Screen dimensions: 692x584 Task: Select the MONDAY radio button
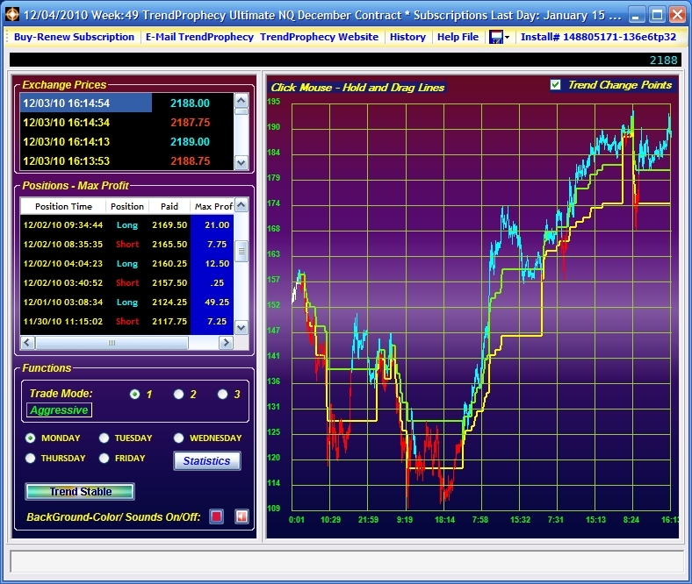(x=30, y=438)
